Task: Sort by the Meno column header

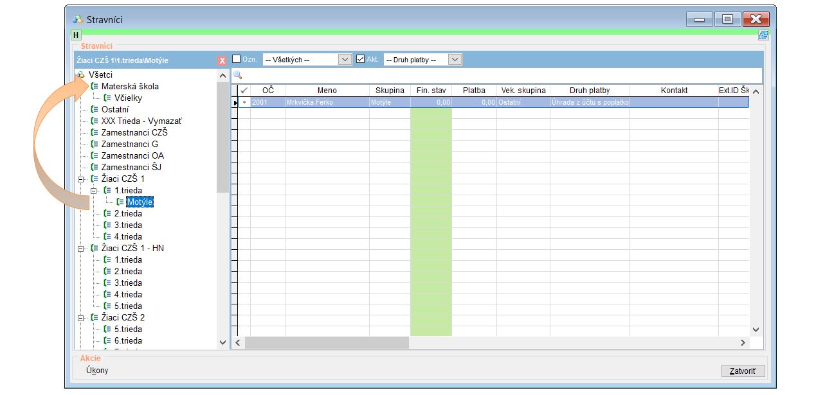Action: 327,91
